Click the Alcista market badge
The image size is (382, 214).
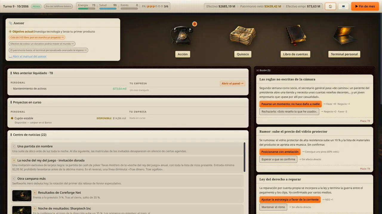[36, 6]
